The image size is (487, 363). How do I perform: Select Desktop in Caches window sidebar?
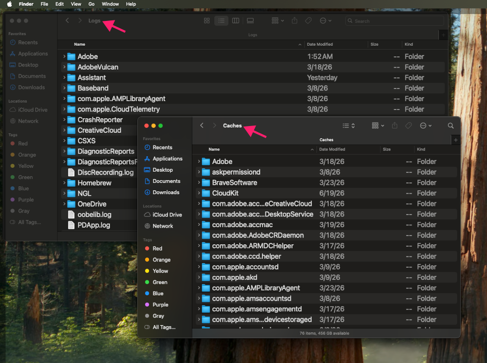point(163,170)
